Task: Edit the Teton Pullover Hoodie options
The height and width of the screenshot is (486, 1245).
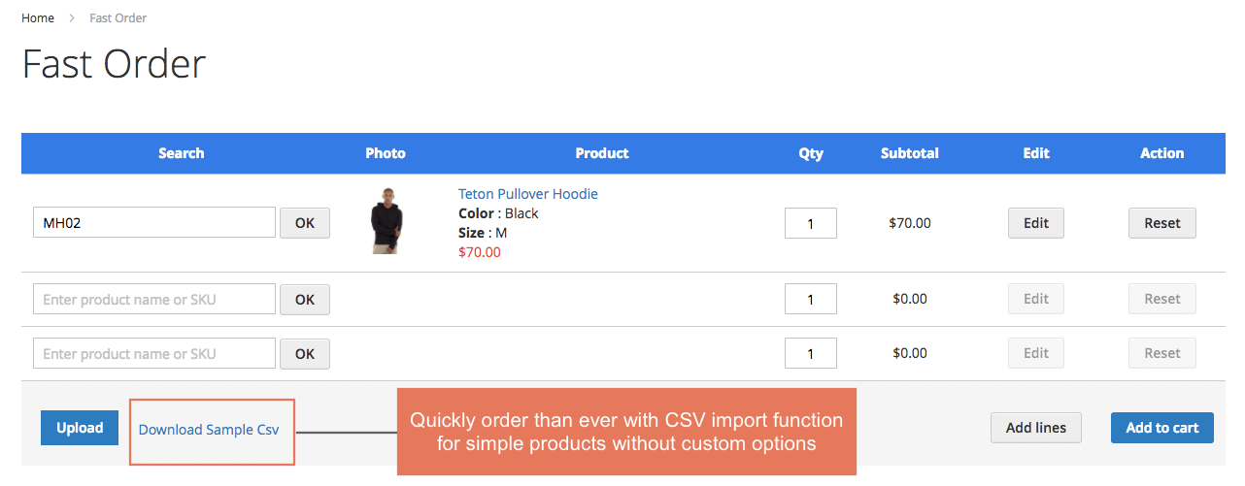Action: tap(1036, 223)
